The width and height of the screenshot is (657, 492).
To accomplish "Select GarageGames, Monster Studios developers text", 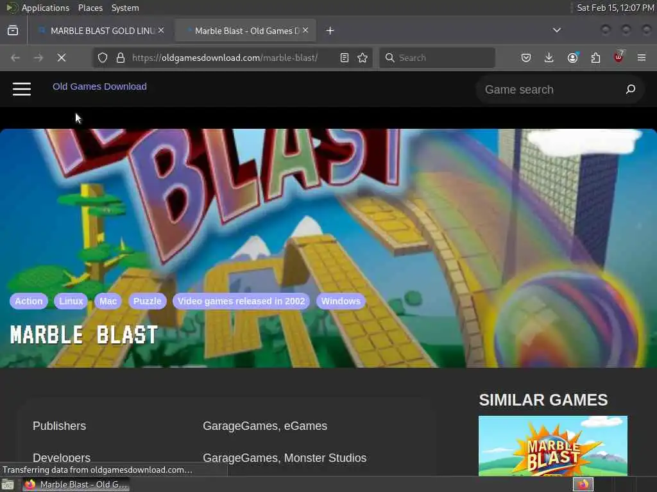I will click(284, 457).
